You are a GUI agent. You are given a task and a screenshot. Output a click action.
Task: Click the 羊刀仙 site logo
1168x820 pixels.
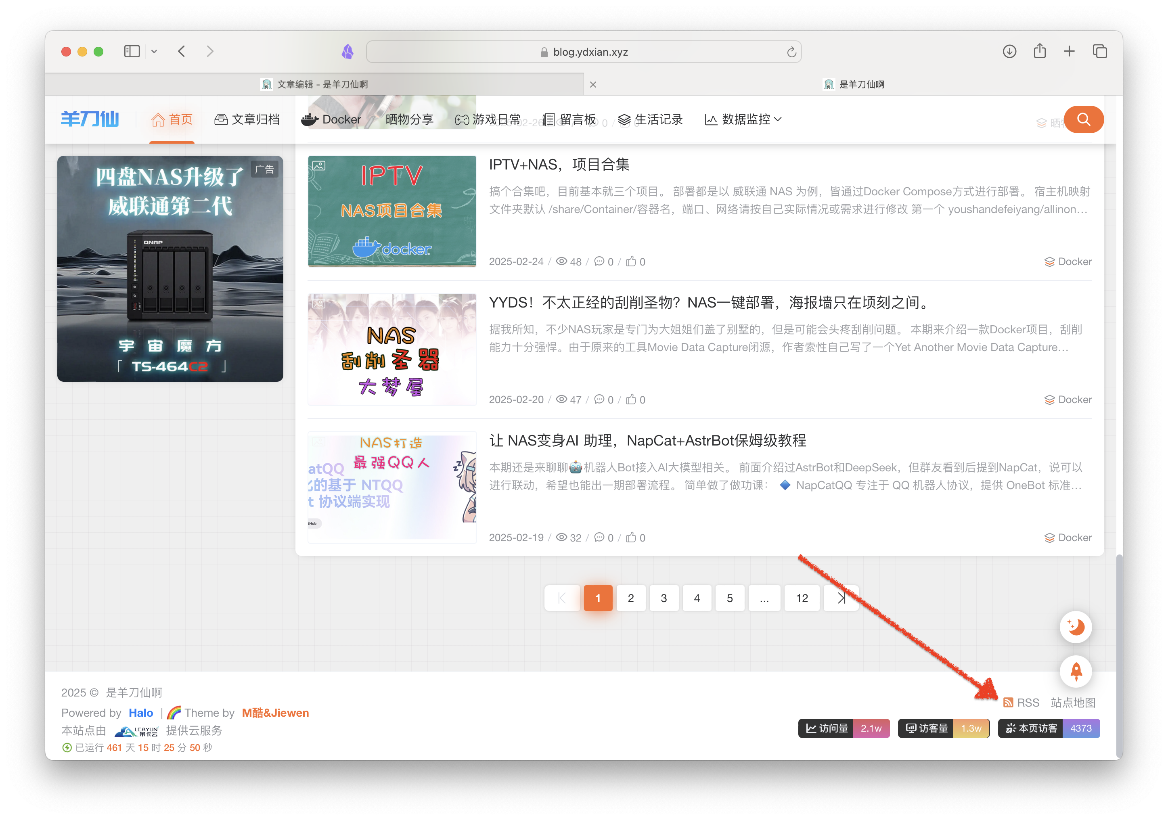pos(90,119)
